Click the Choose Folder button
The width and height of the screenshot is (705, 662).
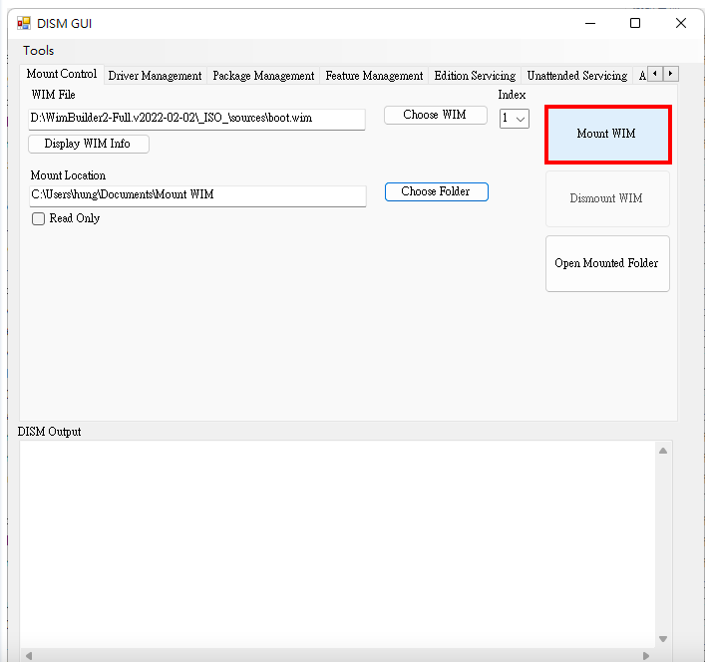tap(437, 191)
